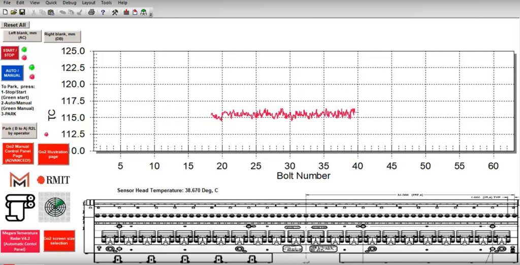520x265 pixels.
Task: Click the 125.0 y-axis value
Action: (73, 51)
